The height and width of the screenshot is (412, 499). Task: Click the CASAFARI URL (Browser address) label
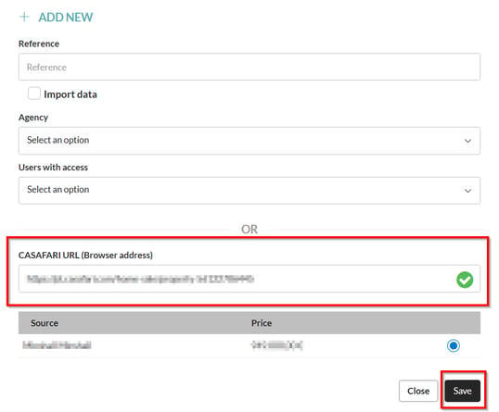[x=85, y=256]
